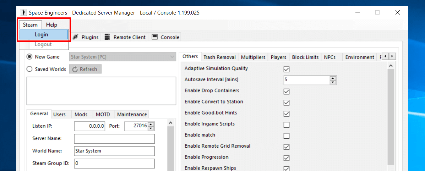Select the Others settings tab
Screen dimensions: 425x171
tap(190, 57)
